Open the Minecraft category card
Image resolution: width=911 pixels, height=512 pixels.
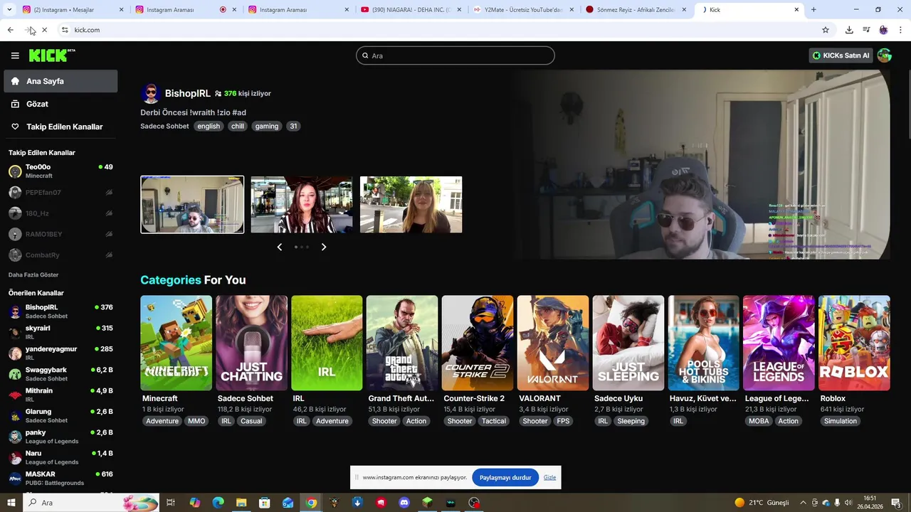(176, 343)
